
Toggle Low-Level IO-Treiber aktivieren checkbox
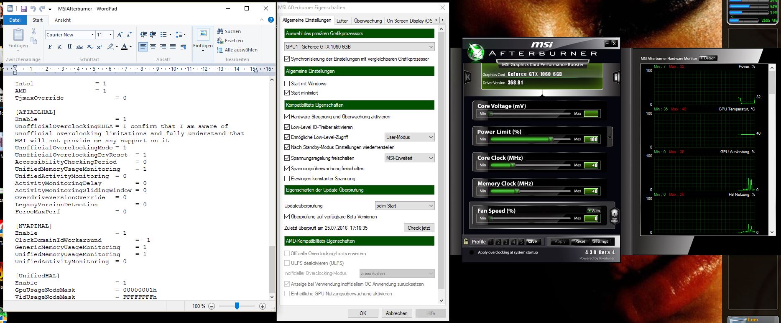click(287, 127)
